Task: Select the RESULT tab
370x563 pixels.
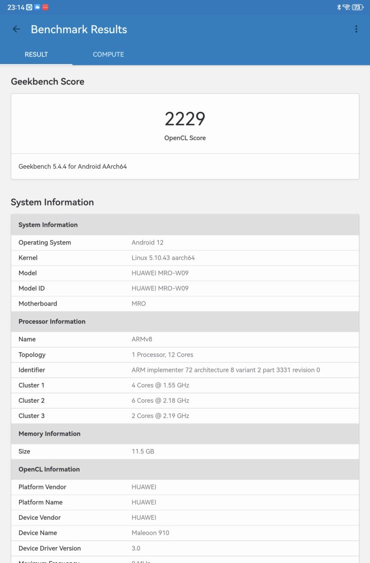Action: click(x=36, y=54)
